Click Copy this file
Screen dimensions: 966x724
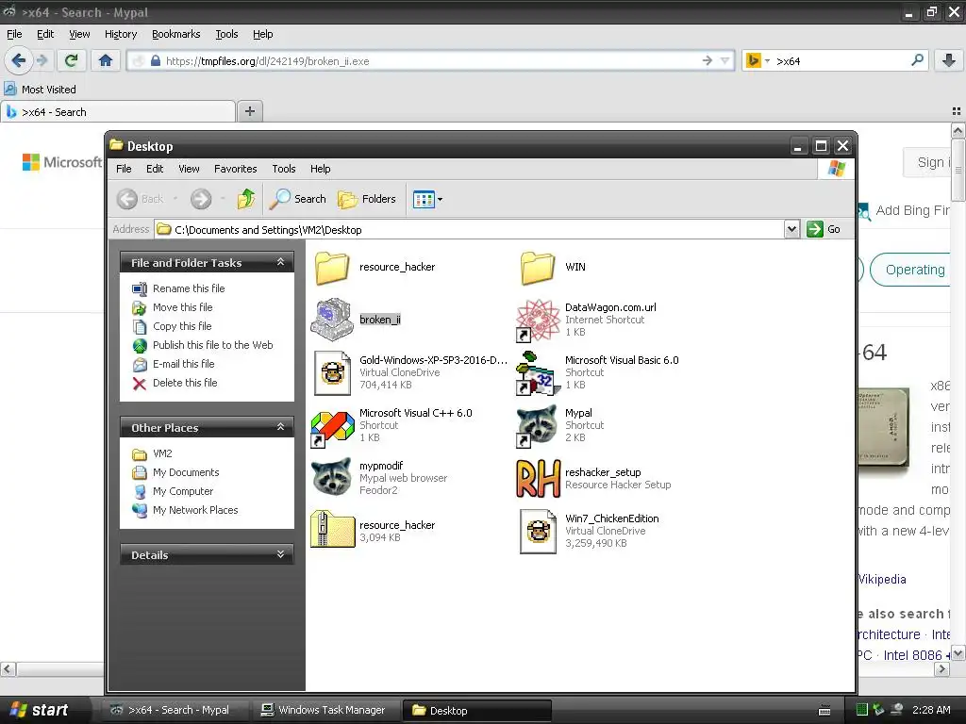(x=182, y=326)
